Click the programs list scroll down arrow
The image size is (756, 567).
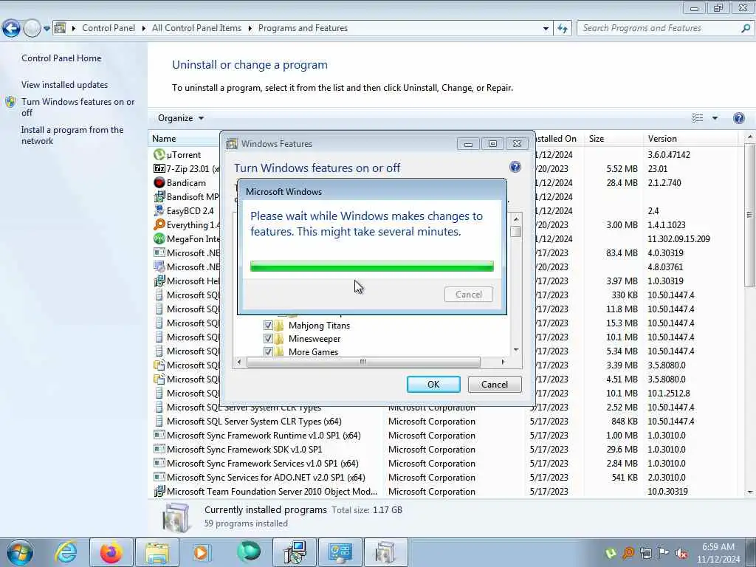750,492
